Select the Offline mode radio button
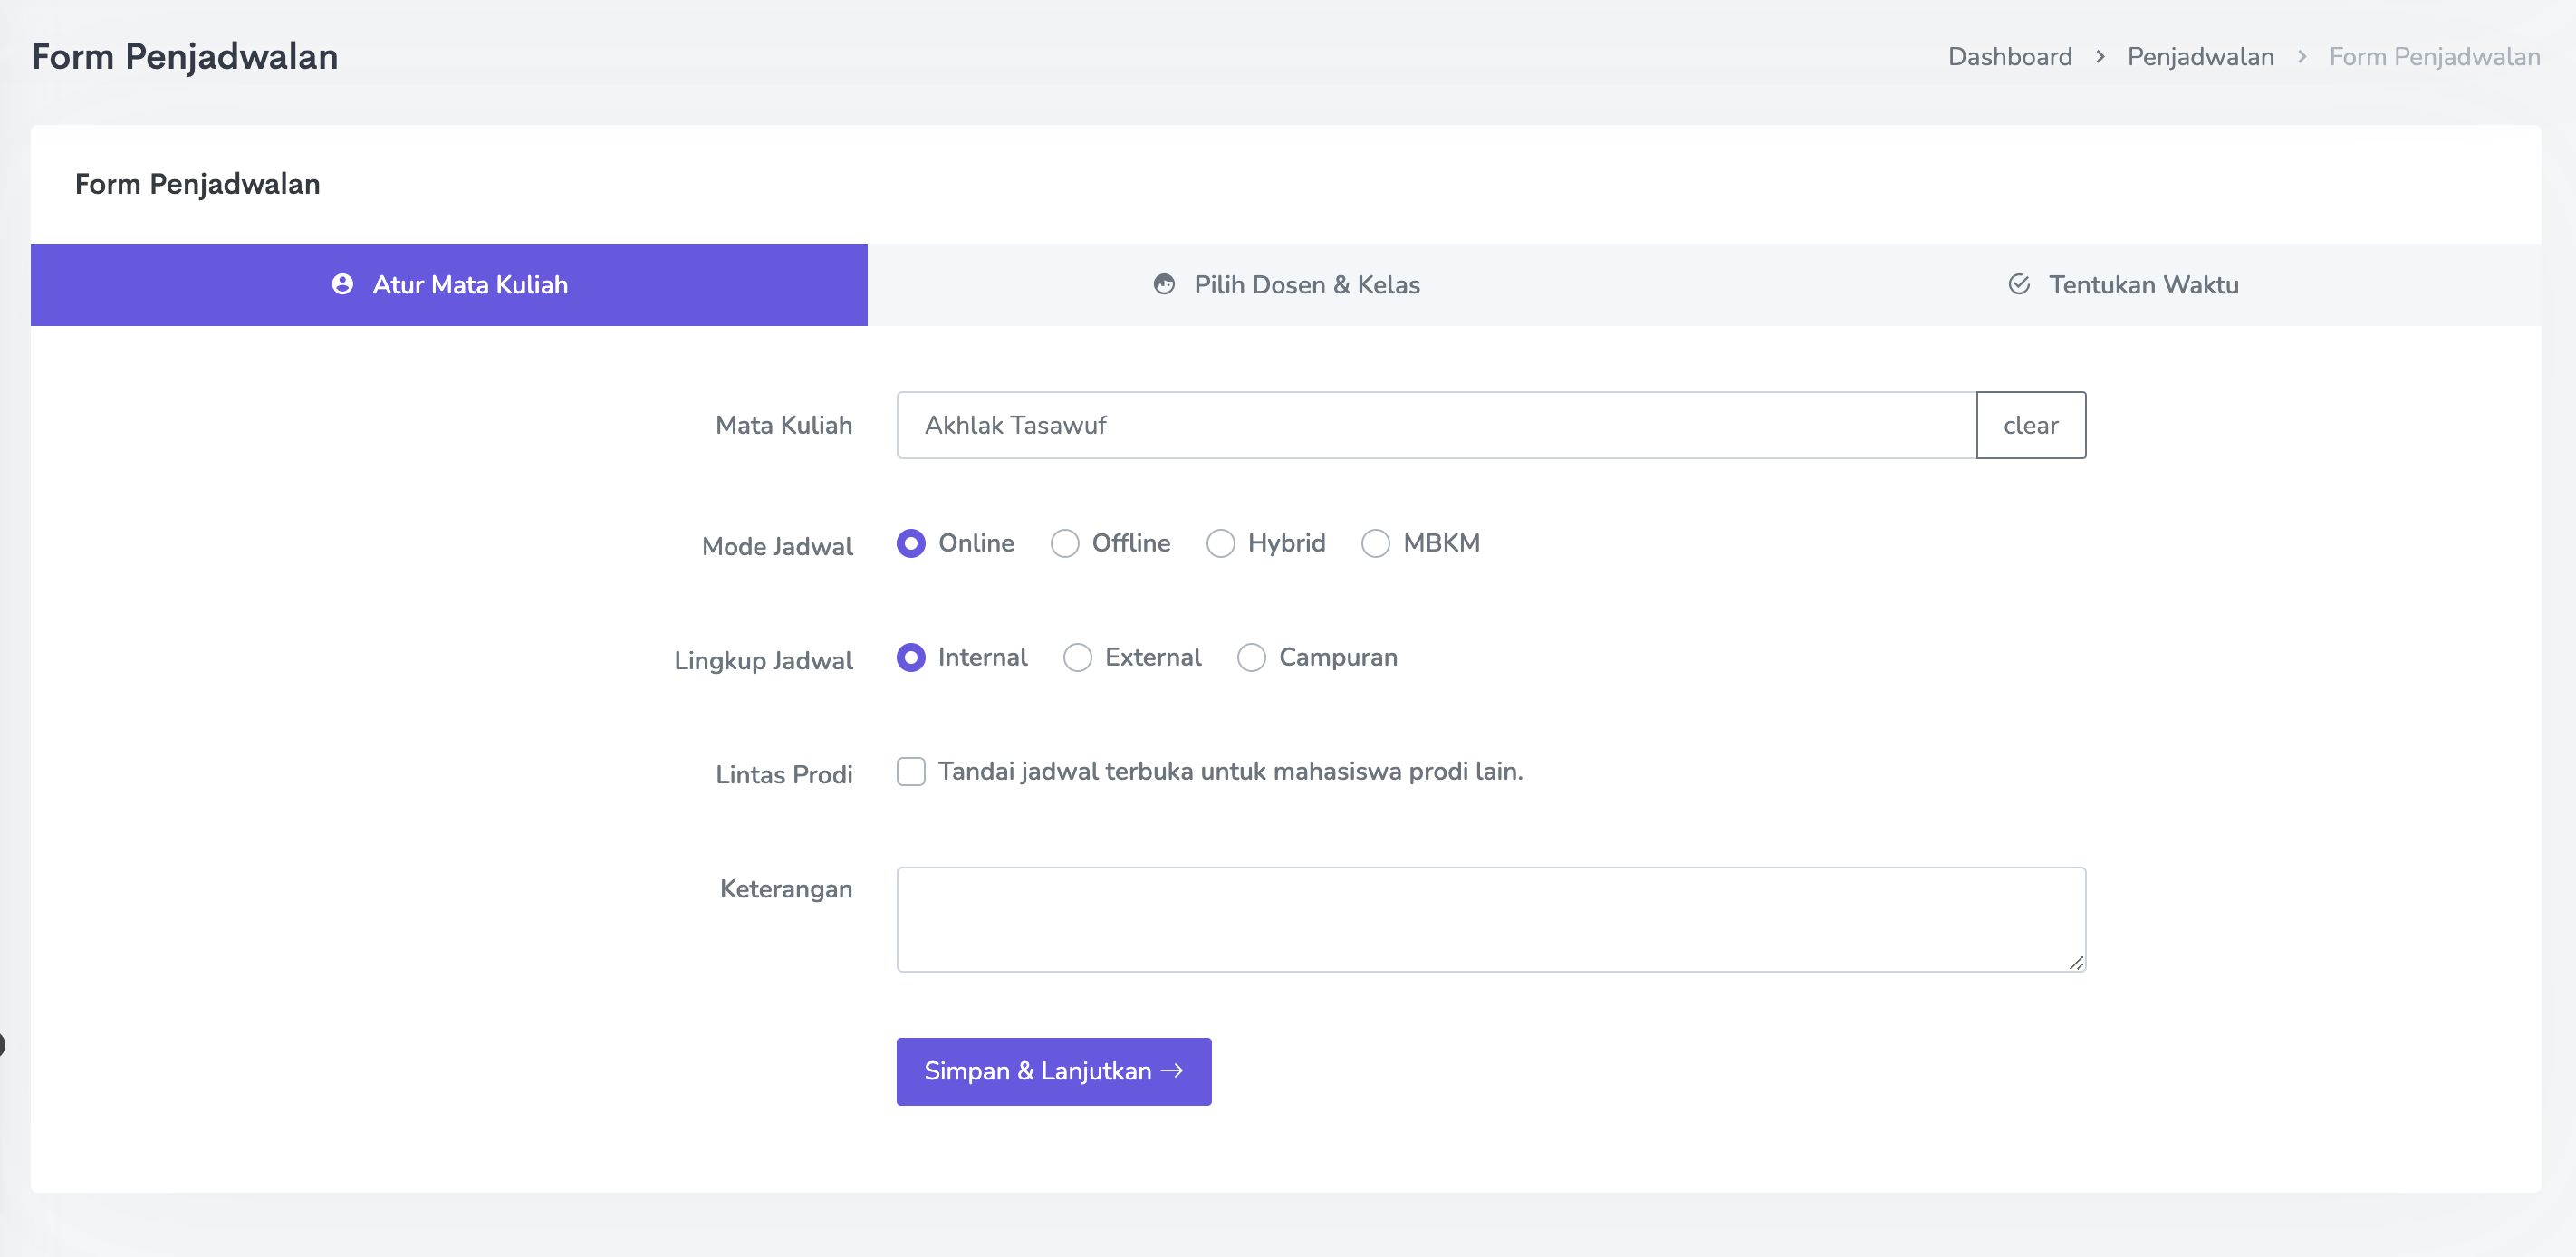The height and width of the screenshot is (1257, 2576). coord(1065,543)
